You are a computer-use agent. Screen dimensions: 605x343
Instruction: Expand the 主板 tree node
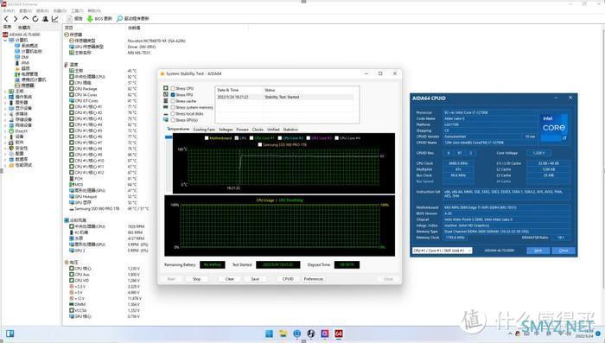pyautogui.click(x=5, y=92)
